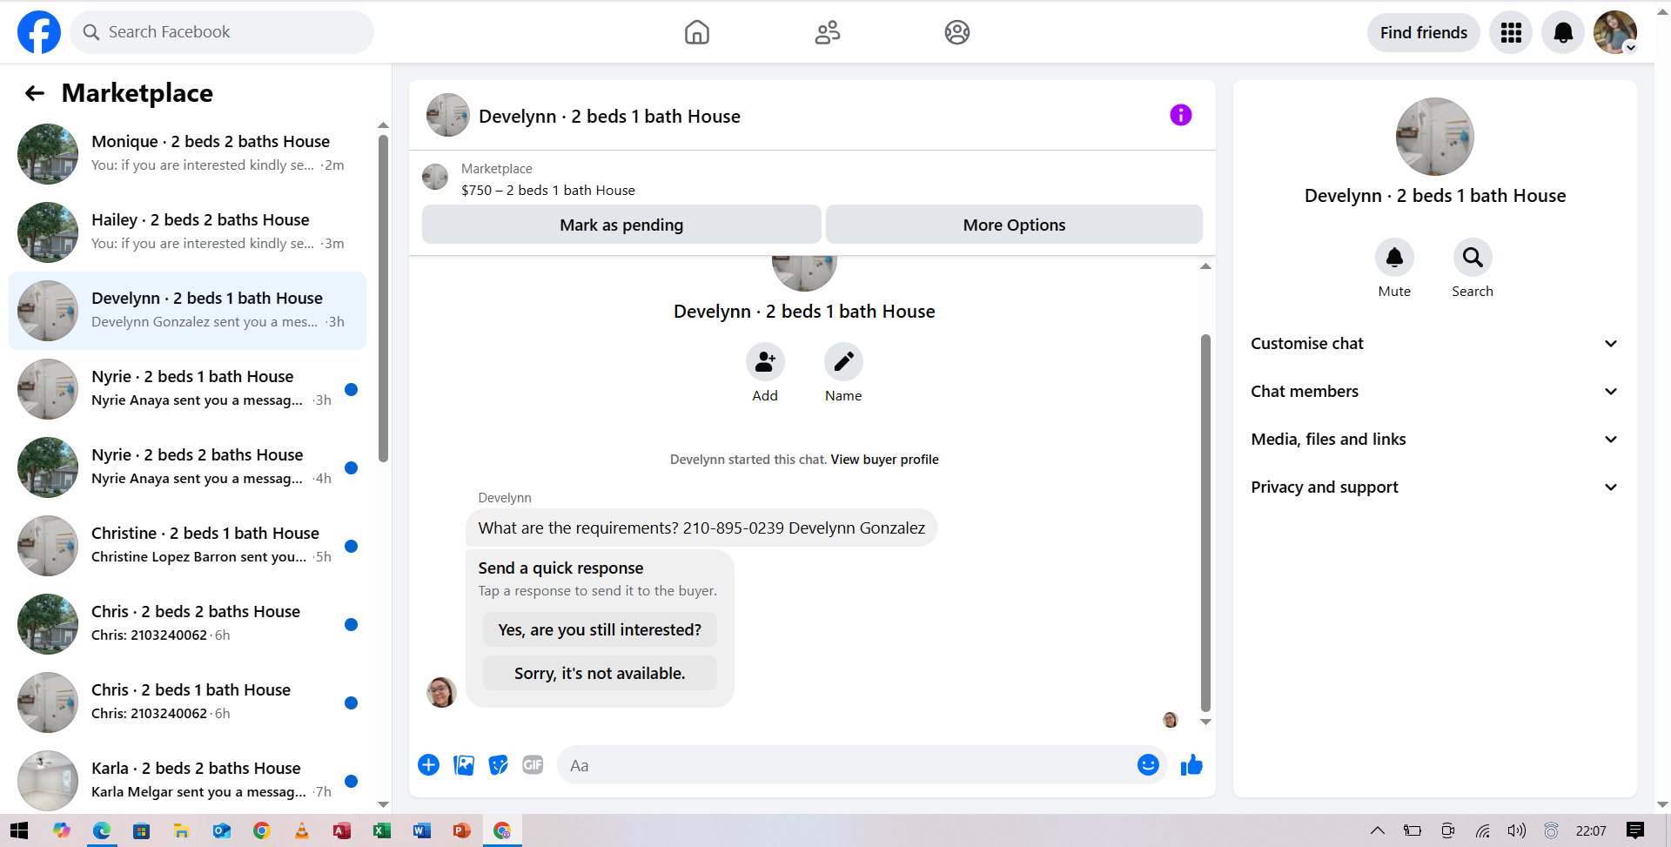The image size is (1671, 847).
Task: Click the chat messages scrollbar thumb
Action: 1205,522
